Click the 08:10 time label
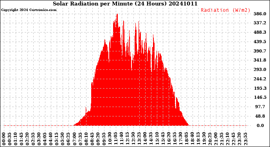Viewport: 270px width, 147px height. 86,139
